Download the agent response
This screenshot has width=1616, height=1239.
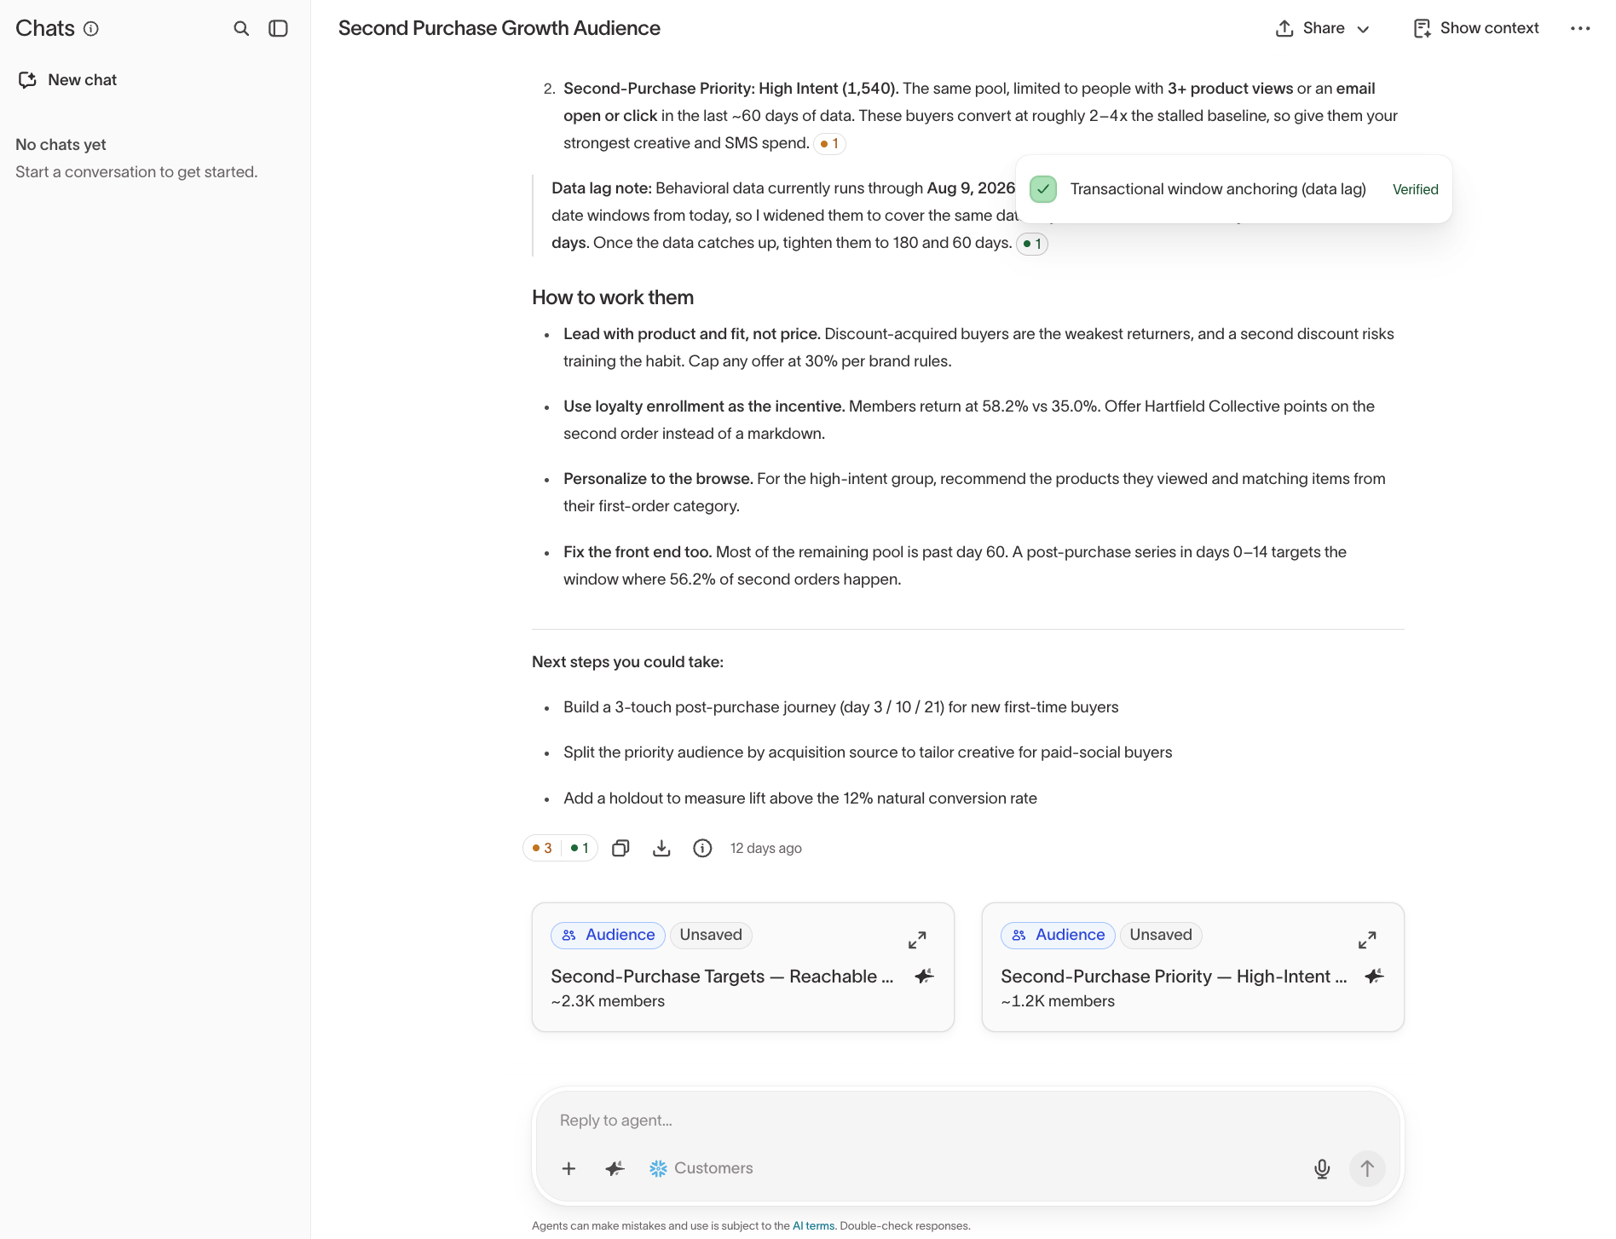pyautogui.click(x=661, y=848)
